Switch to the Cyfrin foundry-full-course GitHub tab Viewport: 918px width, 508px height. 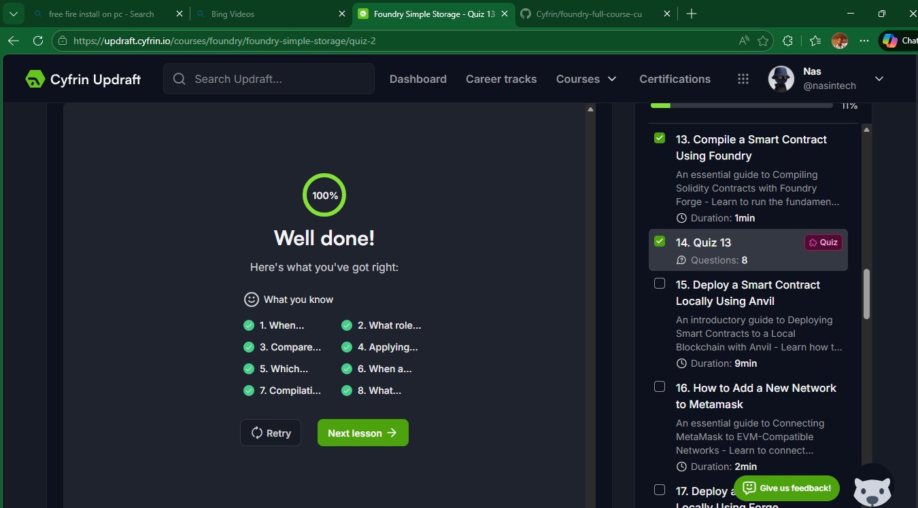click(588, 14)
